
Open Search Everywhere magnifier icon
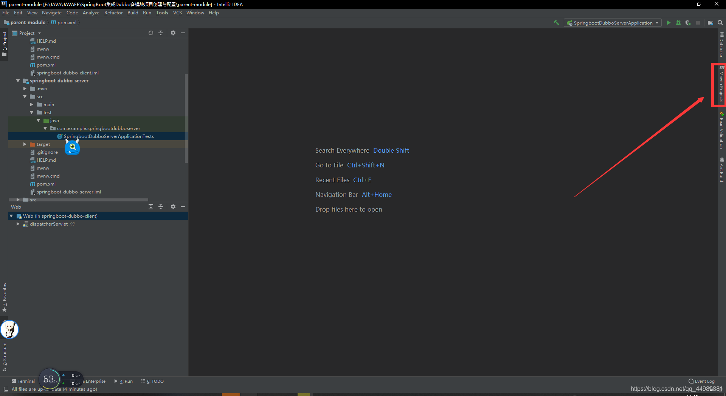[720, 23]
